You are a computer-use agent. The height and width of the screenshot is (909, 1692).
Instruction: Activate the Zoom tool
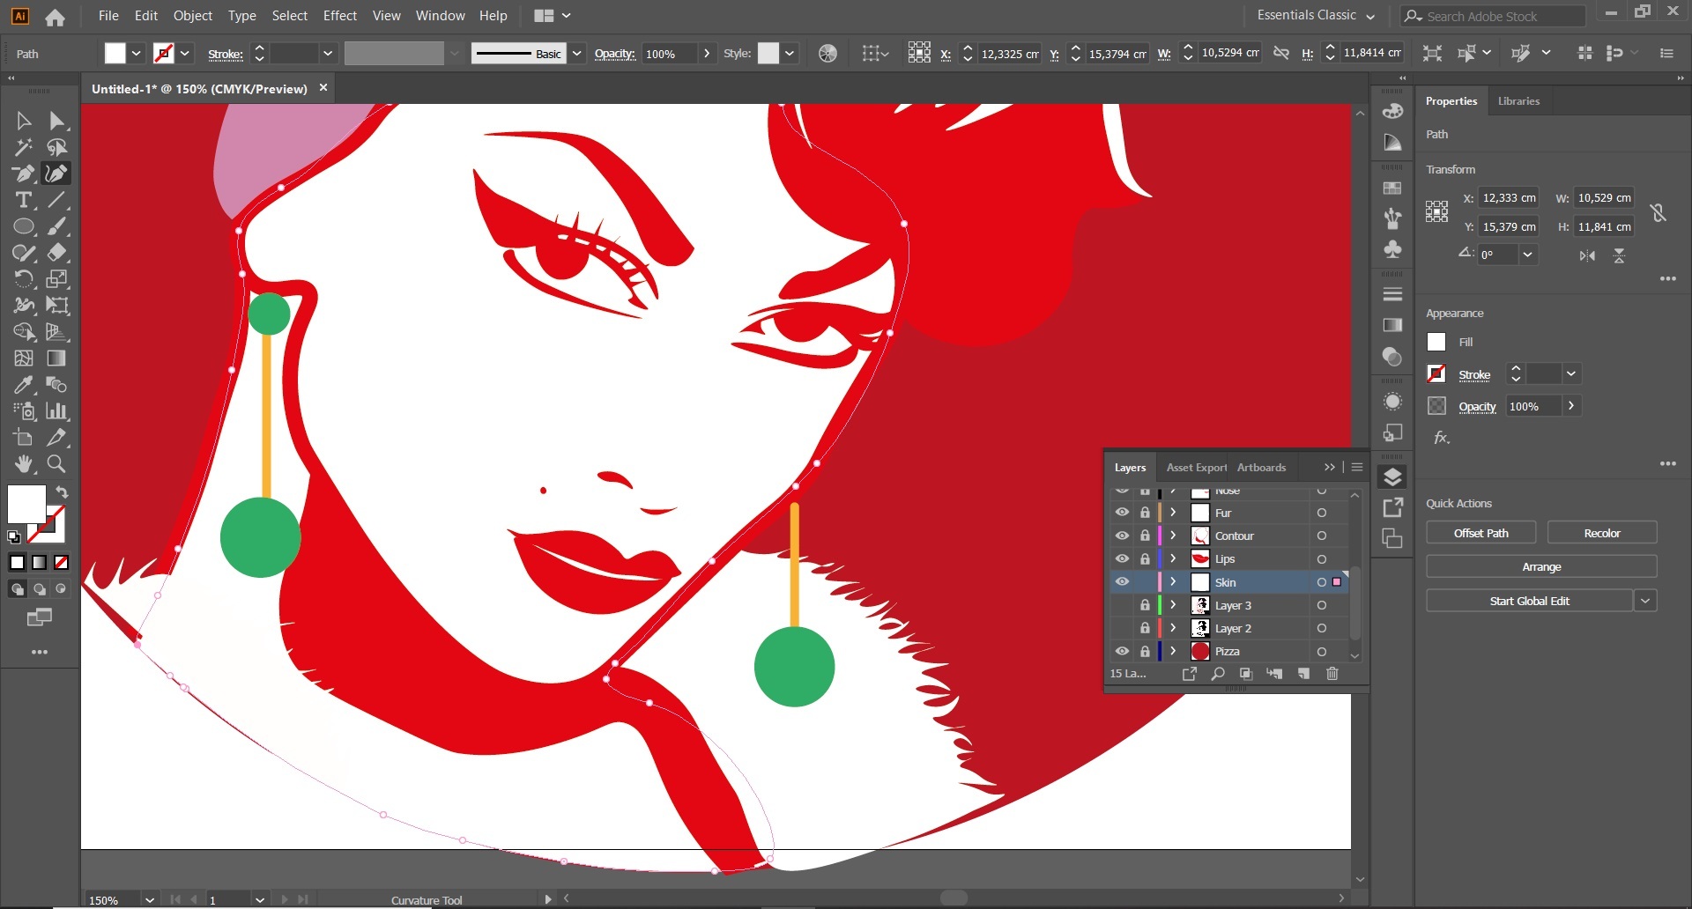57,464
